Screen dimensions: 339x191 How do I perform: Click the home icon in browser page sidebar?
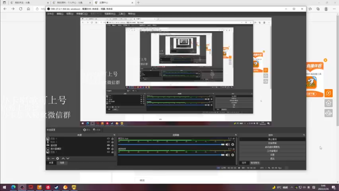pos(328,103)
